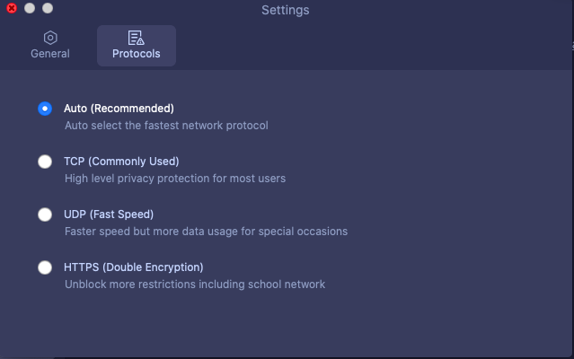574x359 pixels.
Task: Select the Auto (Recommended) radio button
Action: [x=45, y=109]
